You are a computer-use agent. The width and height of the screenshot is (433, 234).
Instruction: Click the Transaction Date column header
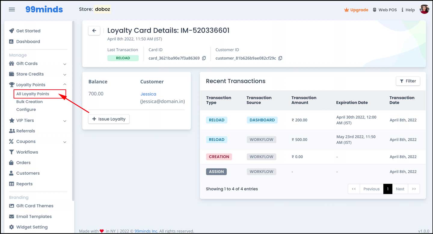[x=402, y=100]
